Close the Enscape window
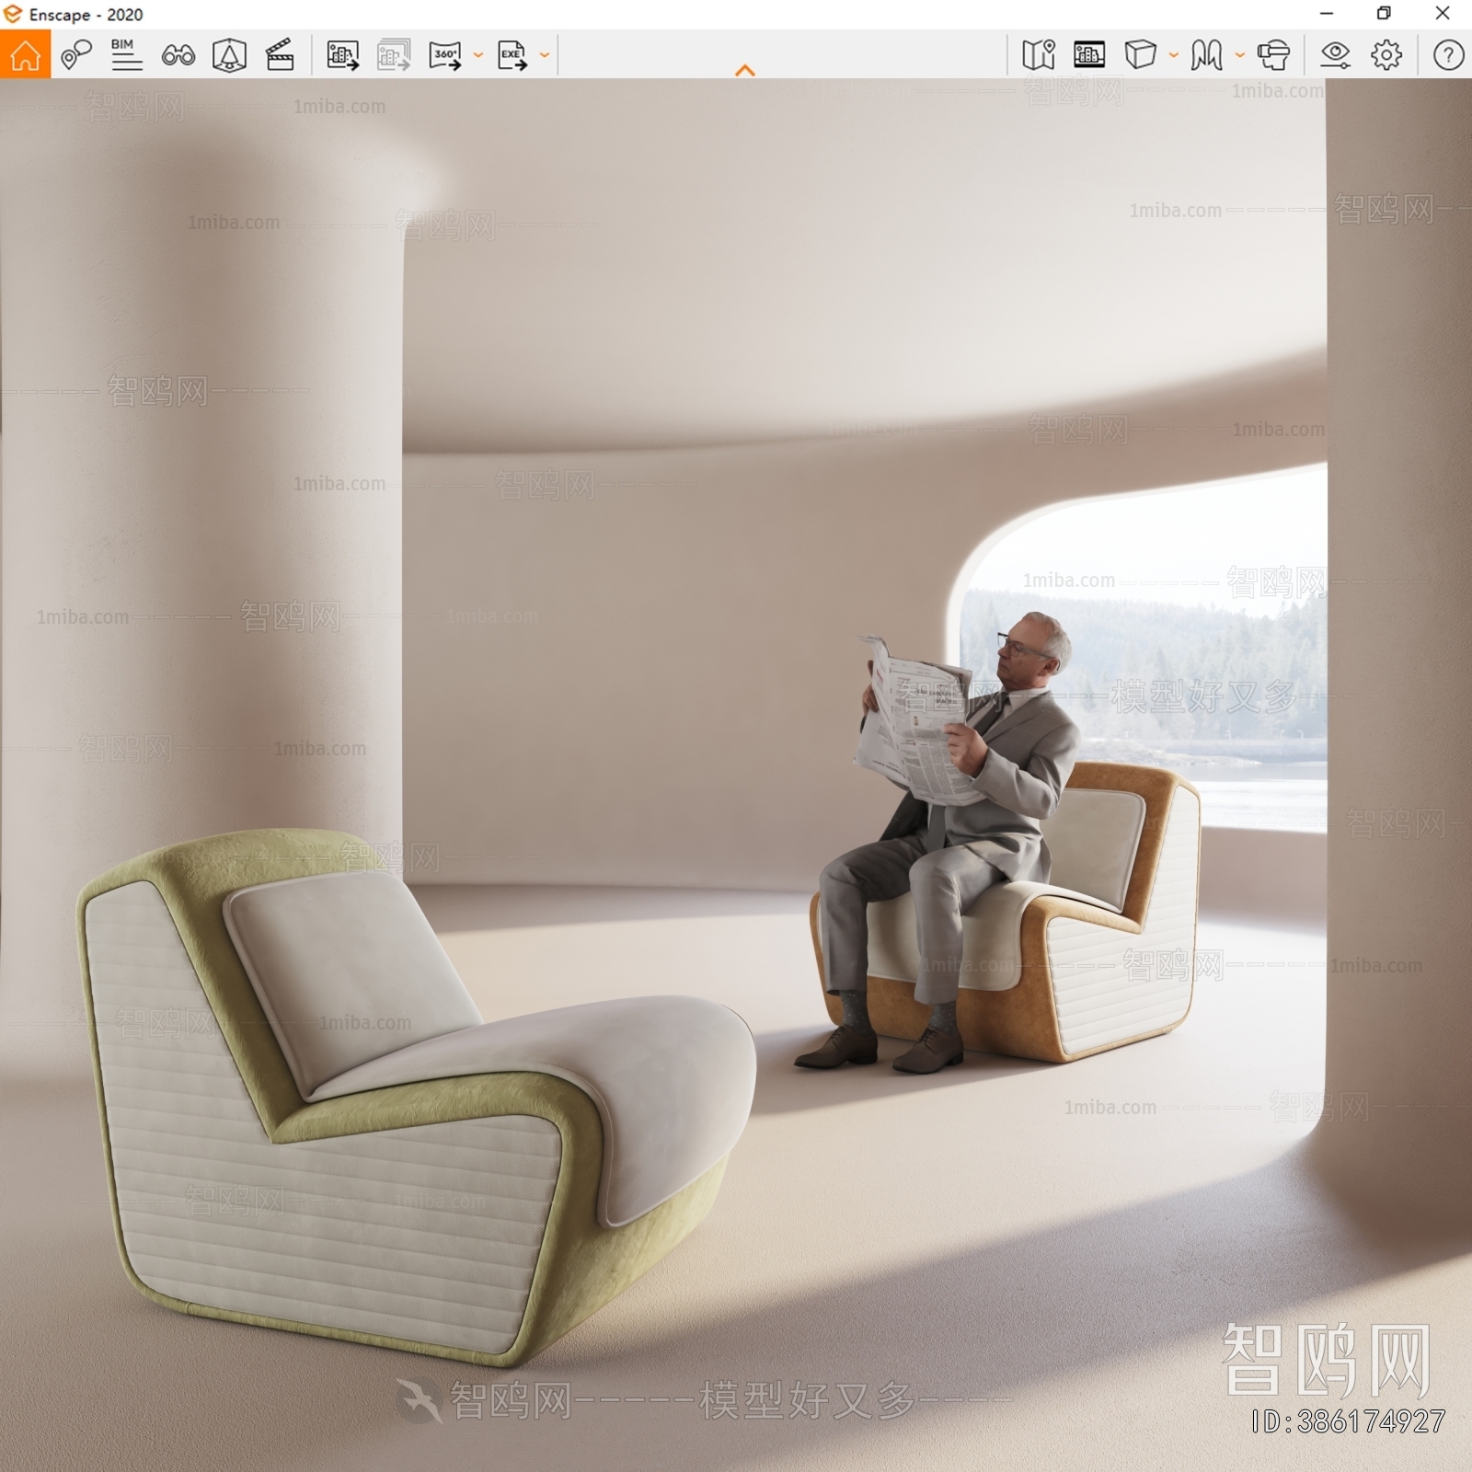This screenshot has height=1472, width=1472. click(x=1443, y=14)
